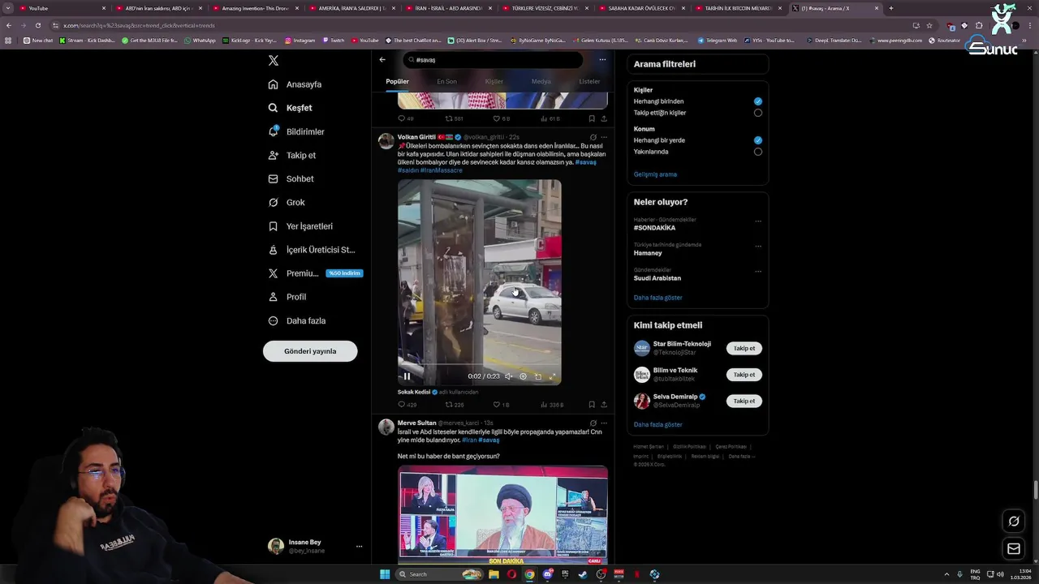Click Daha fazla göster under follow suggestions

tap(657, 424)
